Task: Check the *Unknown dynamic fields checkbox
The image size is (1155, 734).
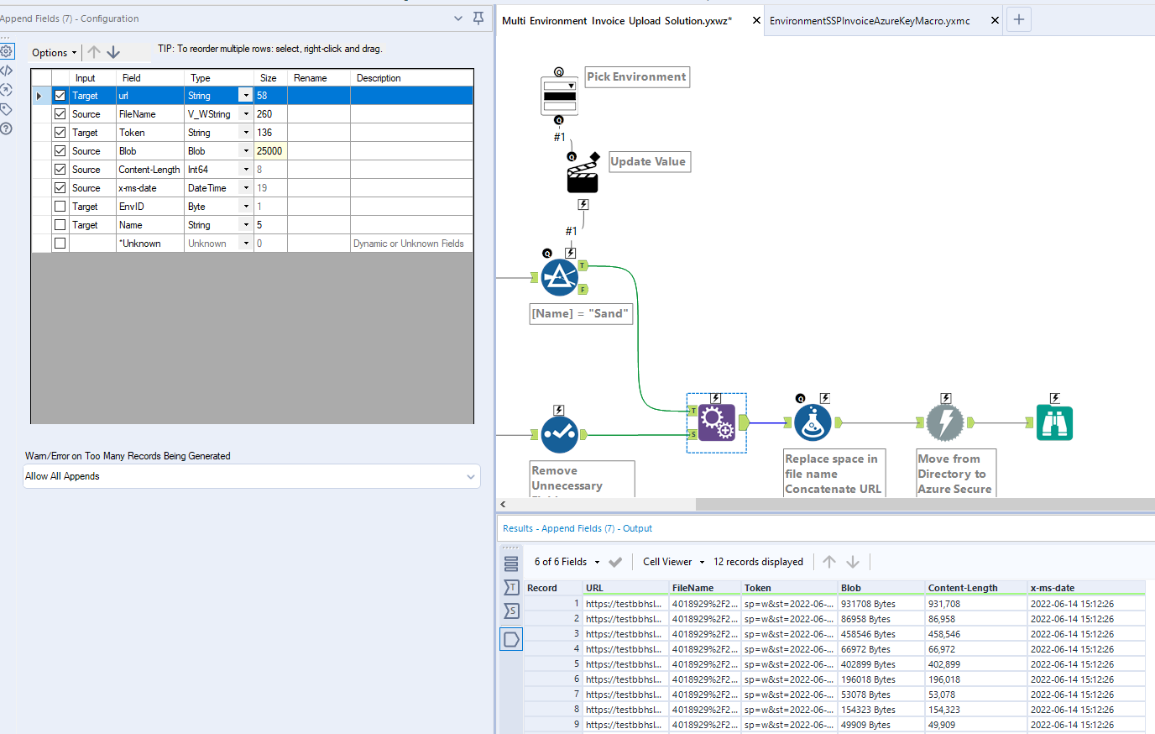Action: [x=60, y=243]
